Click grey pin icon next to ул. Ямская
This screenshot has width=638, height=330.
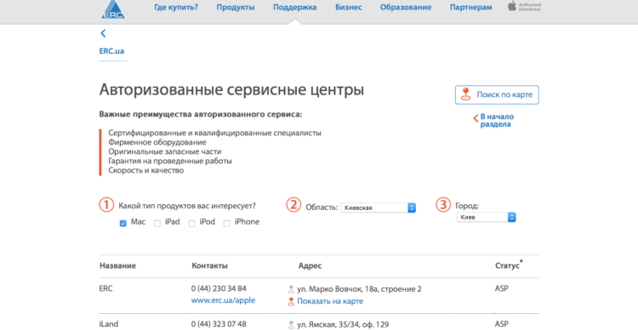(291, 325)
